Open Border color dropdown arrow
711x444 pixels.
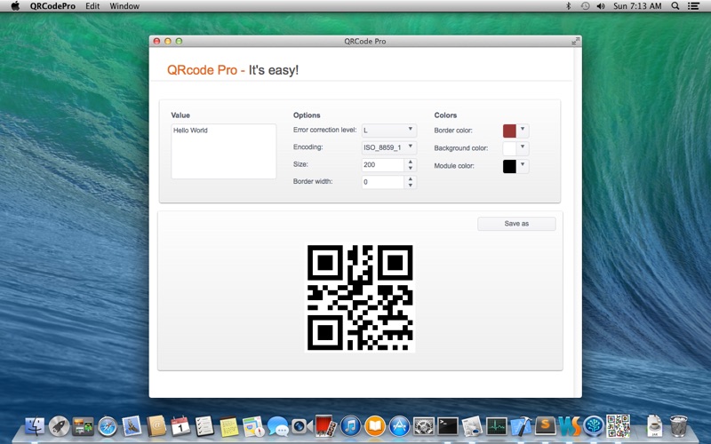click(523, 131)
